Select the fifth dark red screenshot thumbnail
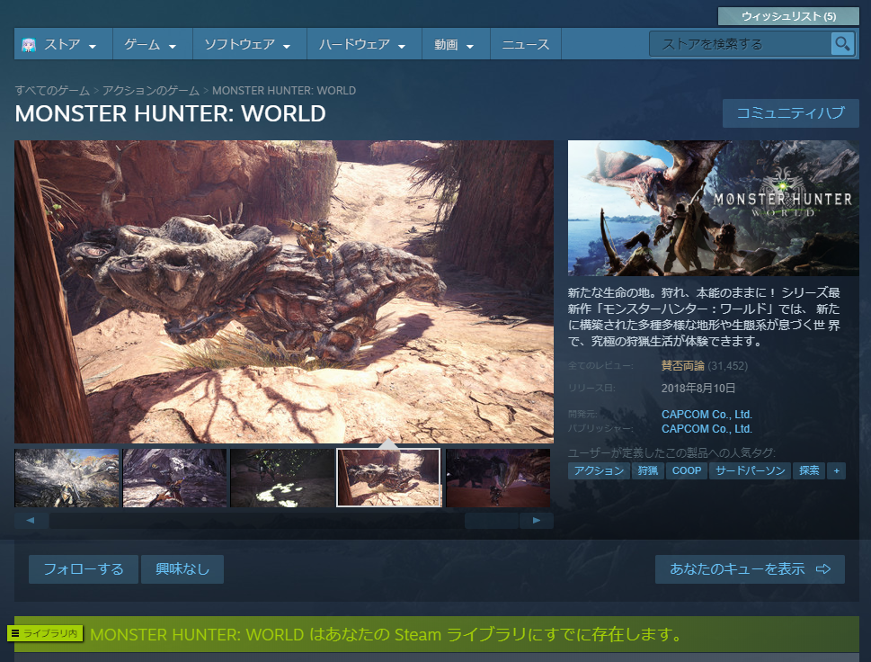Image resolution: width=871 pixels, height=662 pixels. coord(498,478)
